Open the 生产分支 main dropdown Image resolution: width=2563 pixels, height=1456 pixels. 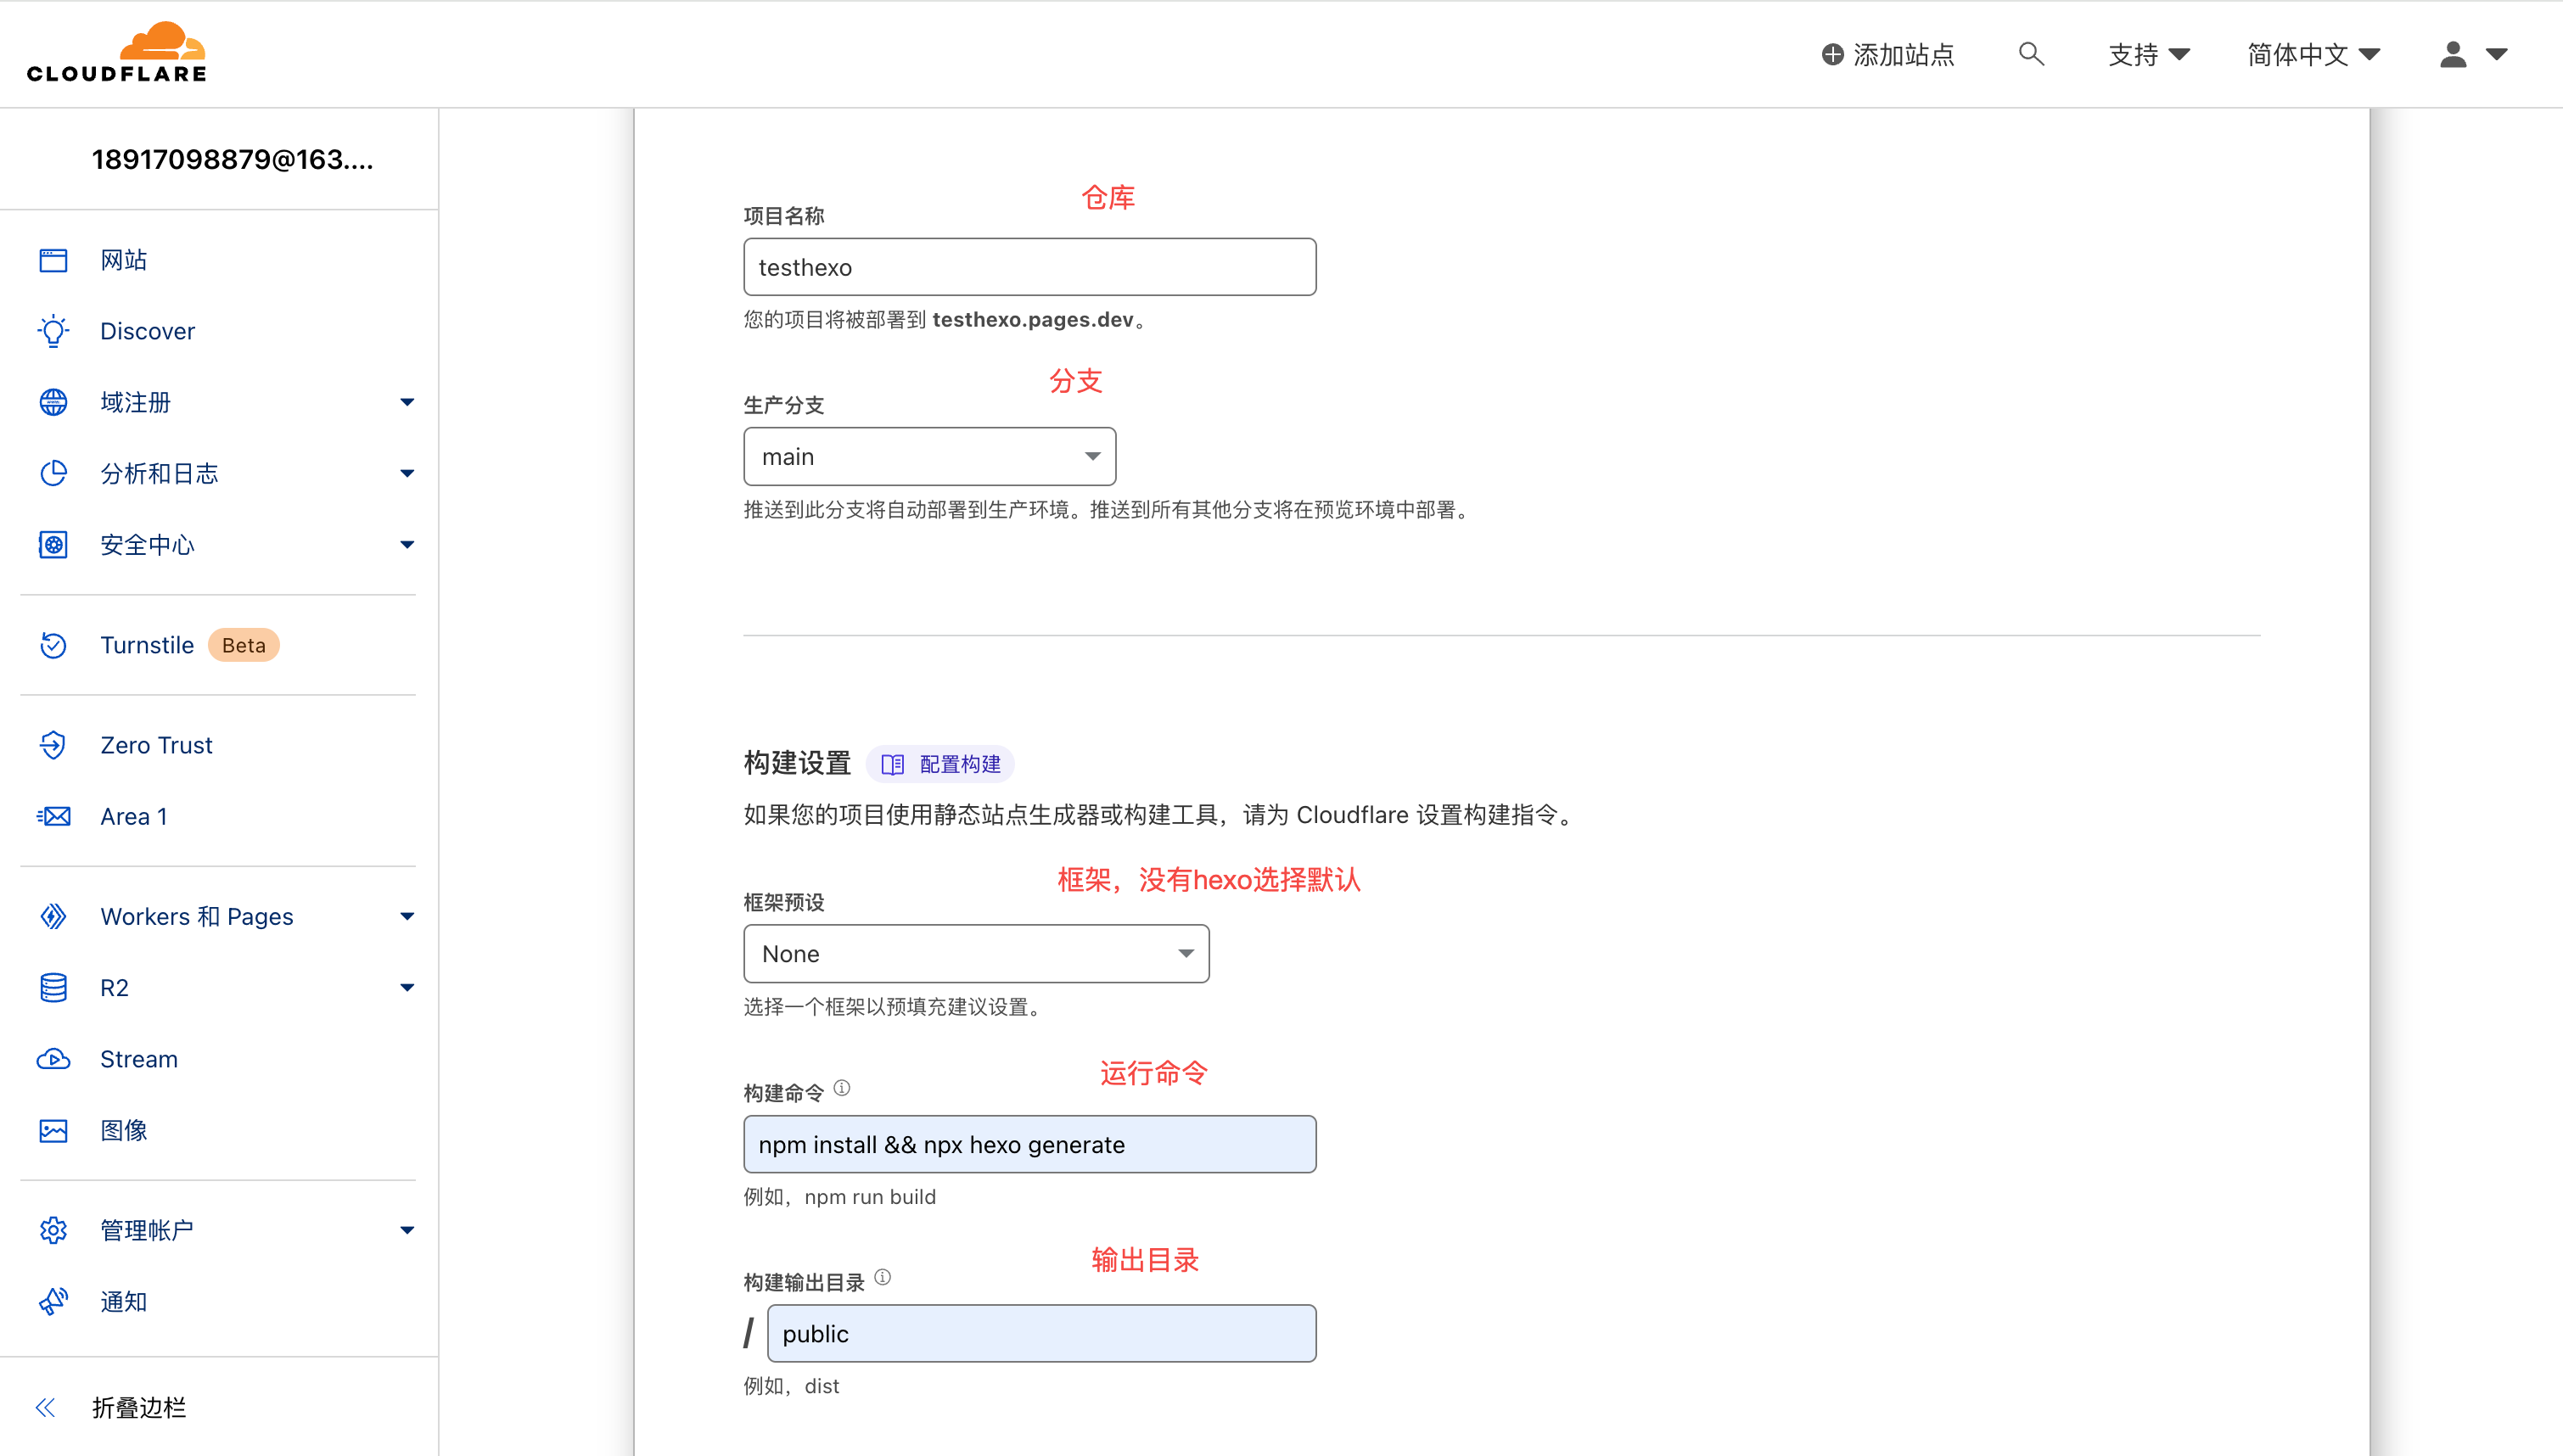click(929, 457)
